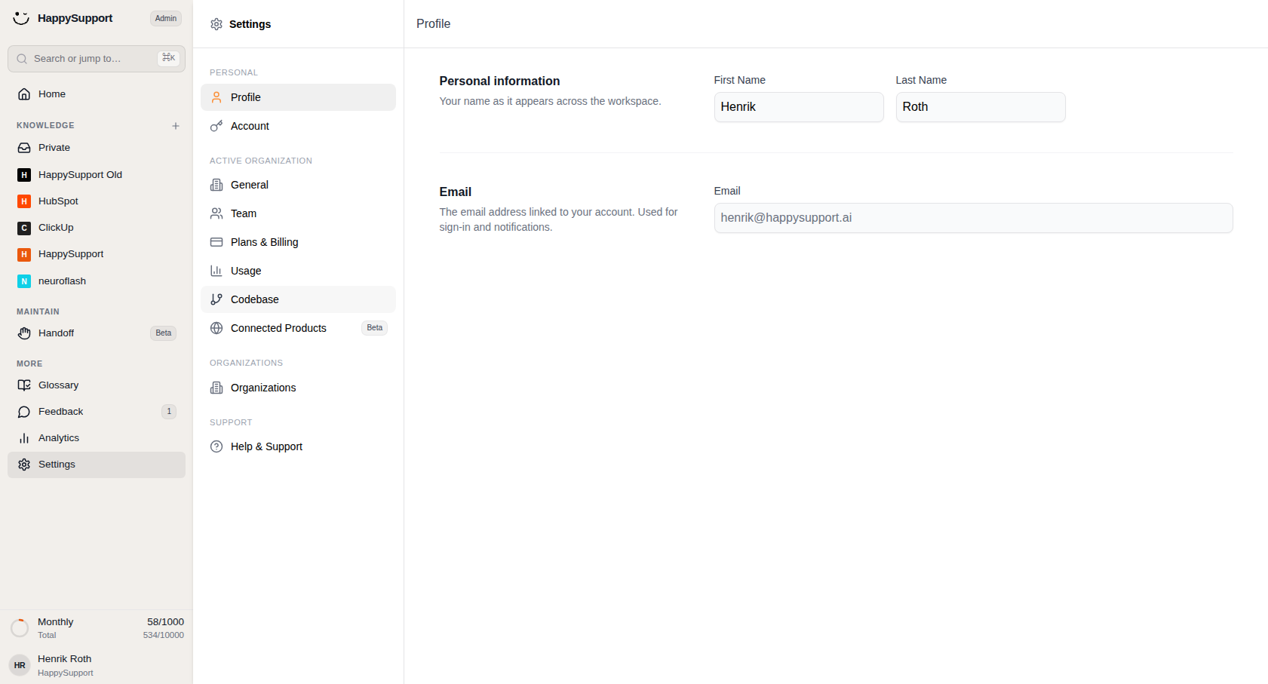The height and width of the screenshot is (684, 1268).
Task: Select General organization settings
Action: tap(298, 185)
